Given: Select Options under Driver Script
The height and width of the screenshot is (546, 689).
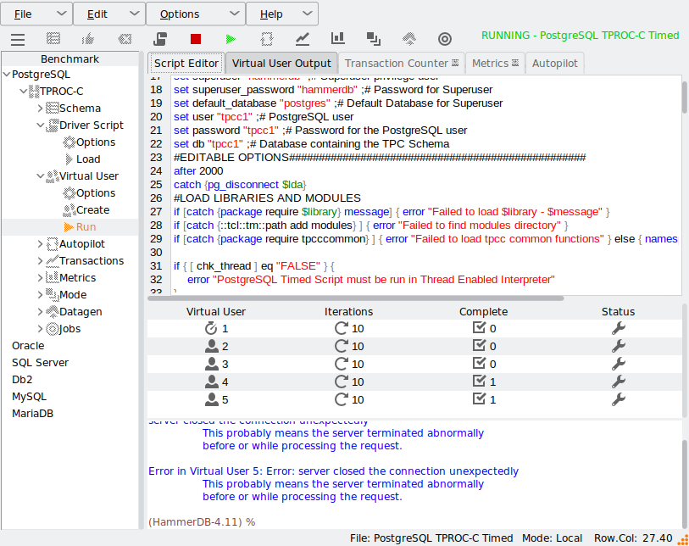Looking at the screenshot, I should coord(96,142).
